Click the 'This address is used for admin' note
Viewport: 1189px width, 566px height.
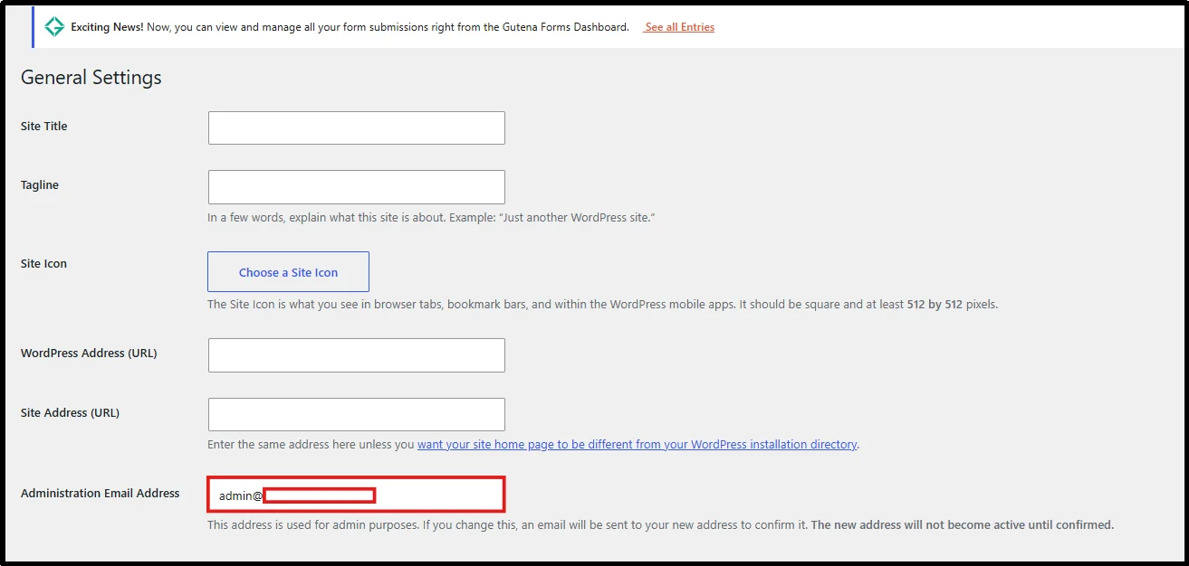tap(660, 524)
